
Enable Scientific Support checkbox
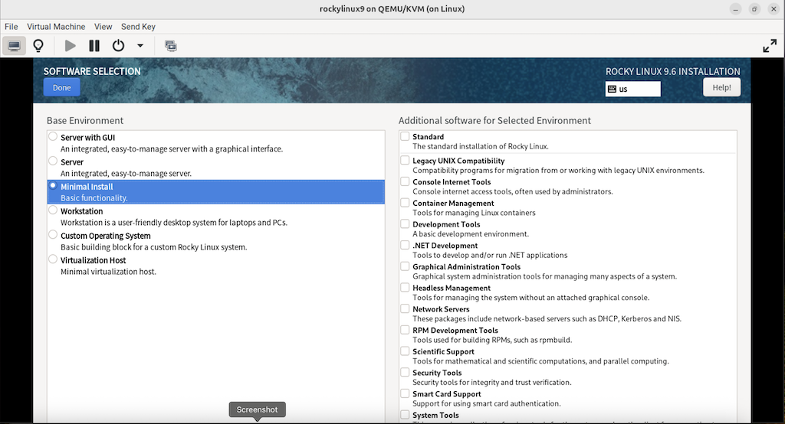coord(405,351)
